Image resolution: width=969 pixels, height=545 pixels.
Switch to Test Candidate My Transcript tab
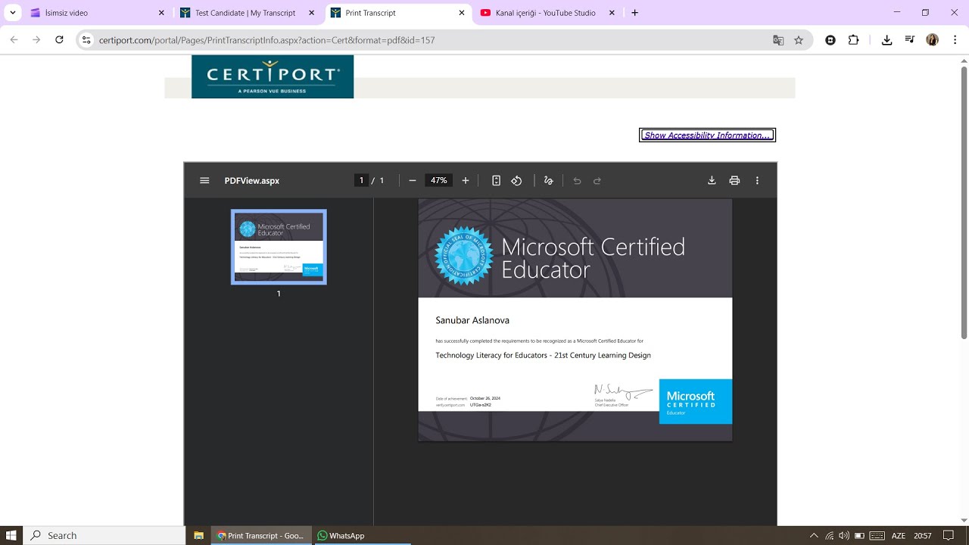(x=247, y=13)
